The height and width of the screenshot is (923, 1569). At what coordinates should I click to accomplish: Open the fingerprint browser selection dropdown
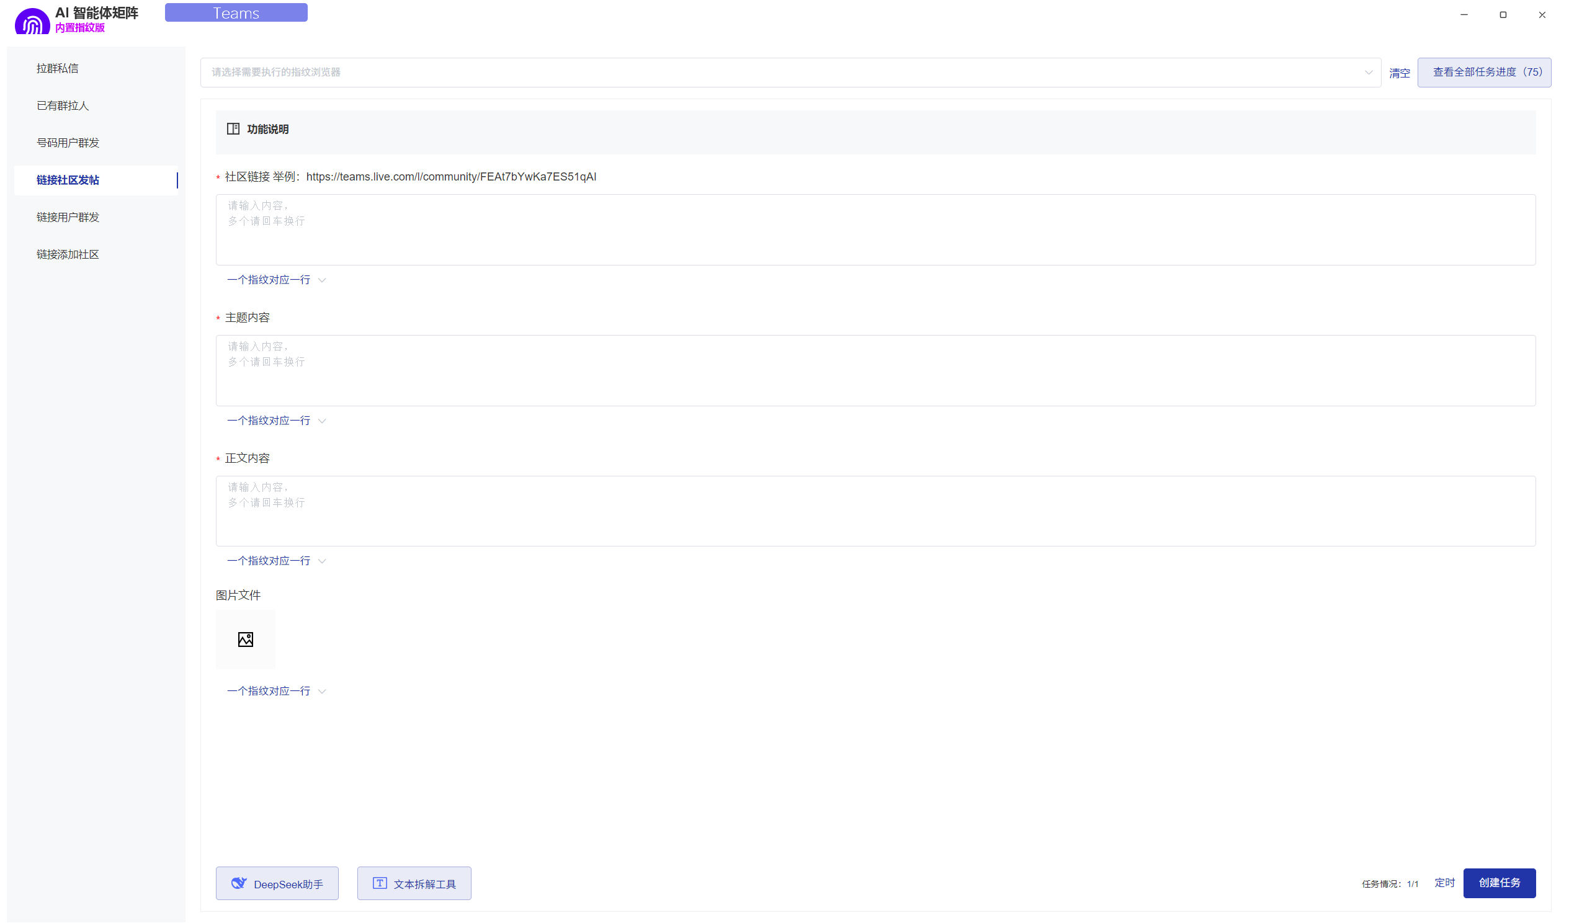point(790,72)
